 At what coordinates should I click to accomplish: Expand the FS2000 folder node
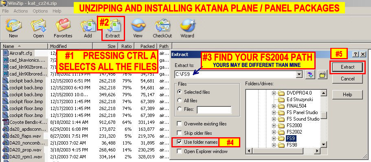click(x=274, y=125)
